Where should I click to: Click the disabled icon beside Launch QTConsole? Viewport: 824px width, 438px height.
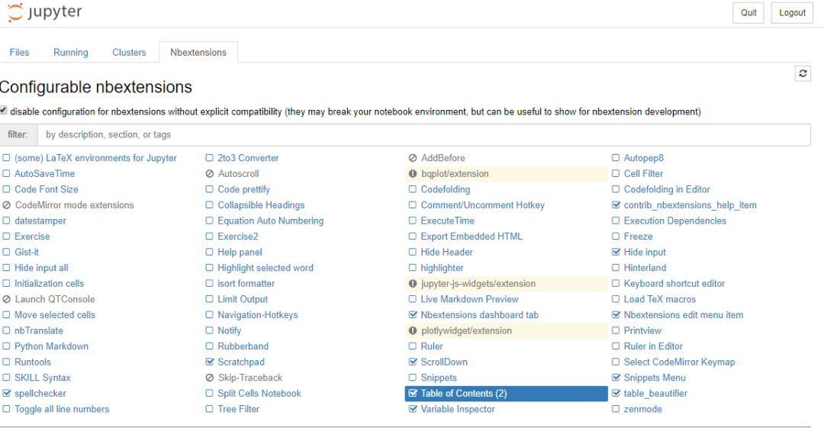[x=6, y=299]
